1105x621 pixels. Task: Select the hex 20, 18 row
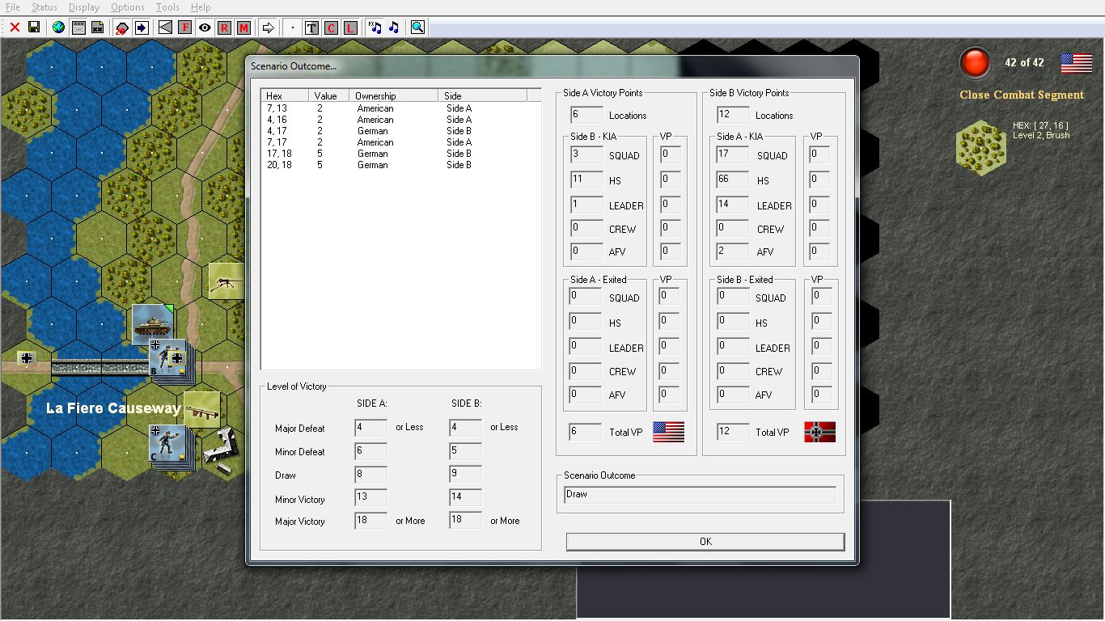pos(400,165)
